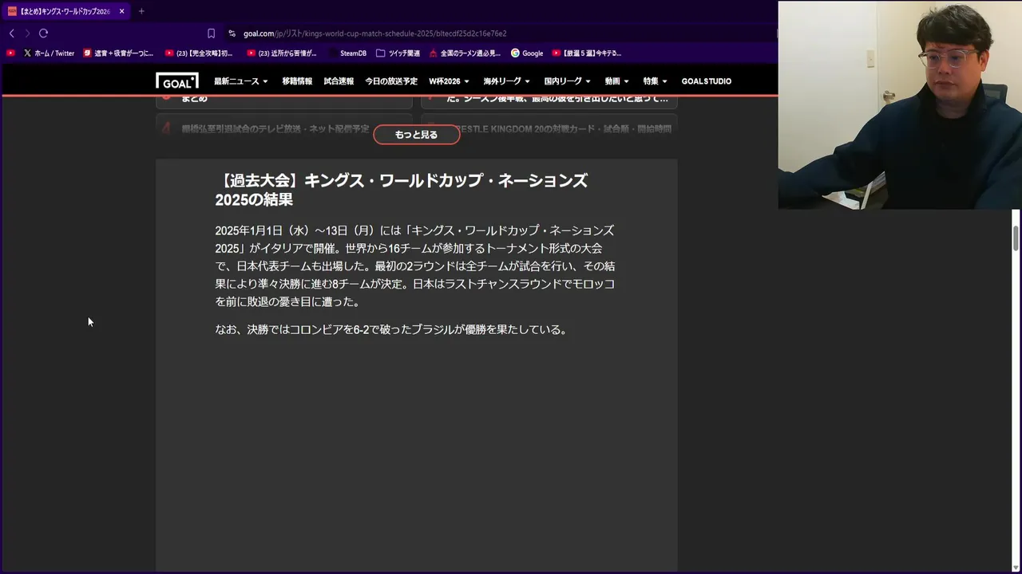Bookmark this page via the bookmark icon
Image resolution: width=1022 pixels, height=574 pixels.
[211, 33]
